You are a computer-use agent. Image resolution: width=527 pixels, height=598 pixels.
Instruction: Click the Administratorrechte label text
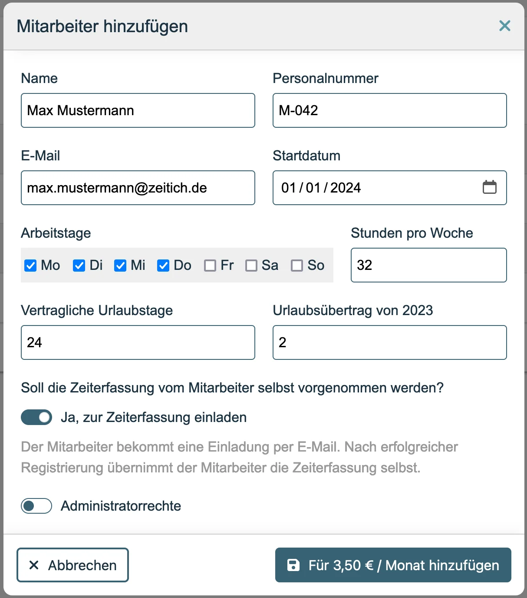[121, 506]
